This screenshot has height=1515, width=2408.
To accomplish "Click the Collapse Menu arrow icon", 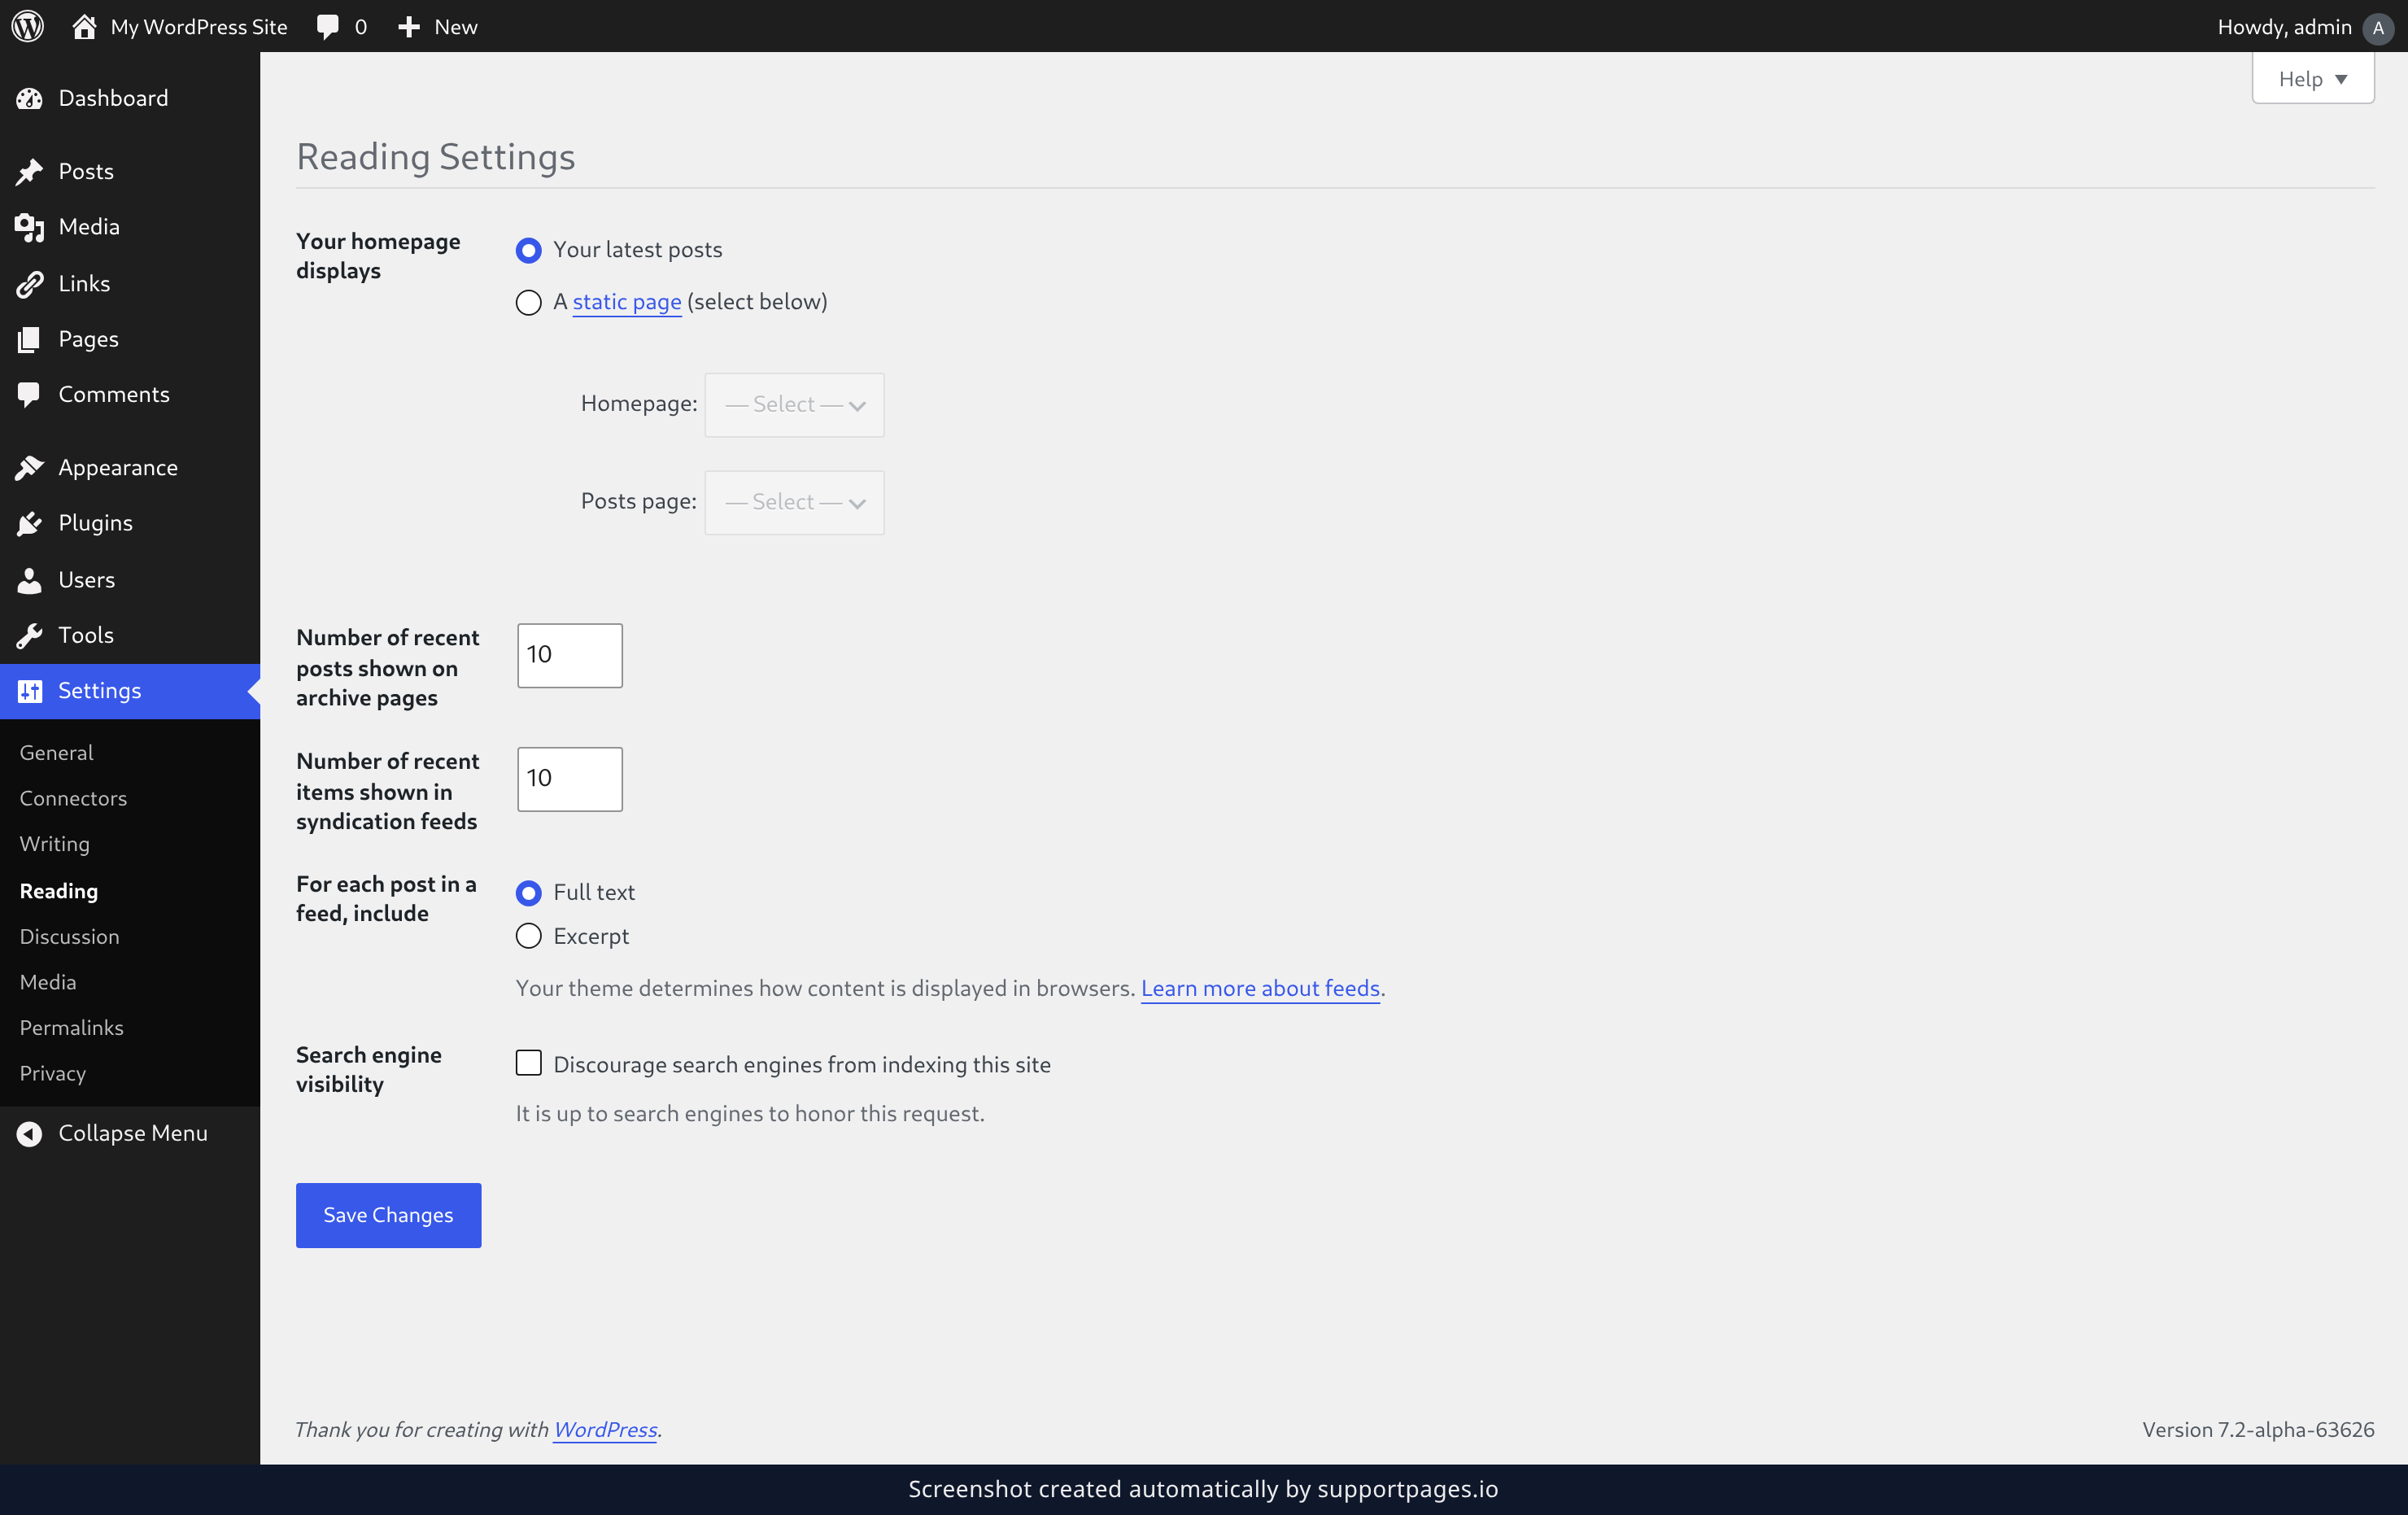I will (30, 1133).
